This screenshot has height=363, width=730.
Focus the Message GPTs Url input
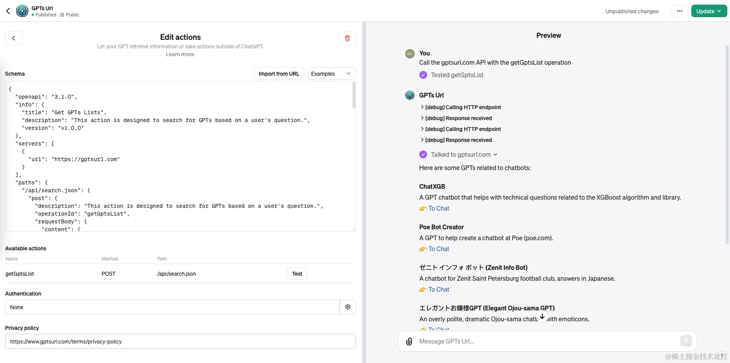tap(547, 341)
